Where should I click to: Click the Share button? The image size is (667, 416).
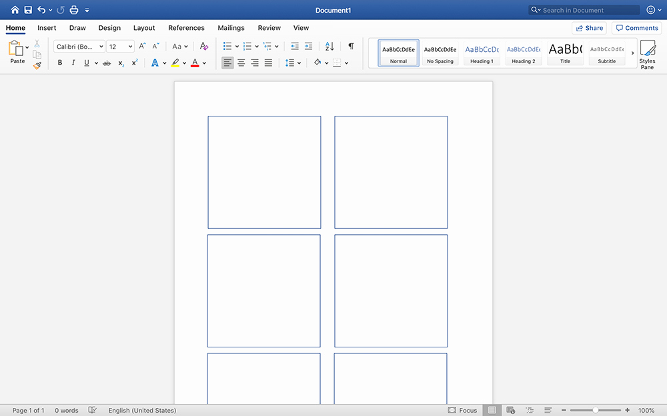point(589,28)
